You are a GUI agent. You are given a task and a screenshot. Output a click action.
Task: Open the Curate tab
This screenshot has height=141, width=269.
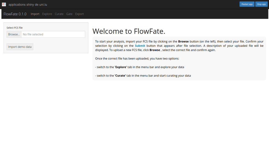coord(59,14)
